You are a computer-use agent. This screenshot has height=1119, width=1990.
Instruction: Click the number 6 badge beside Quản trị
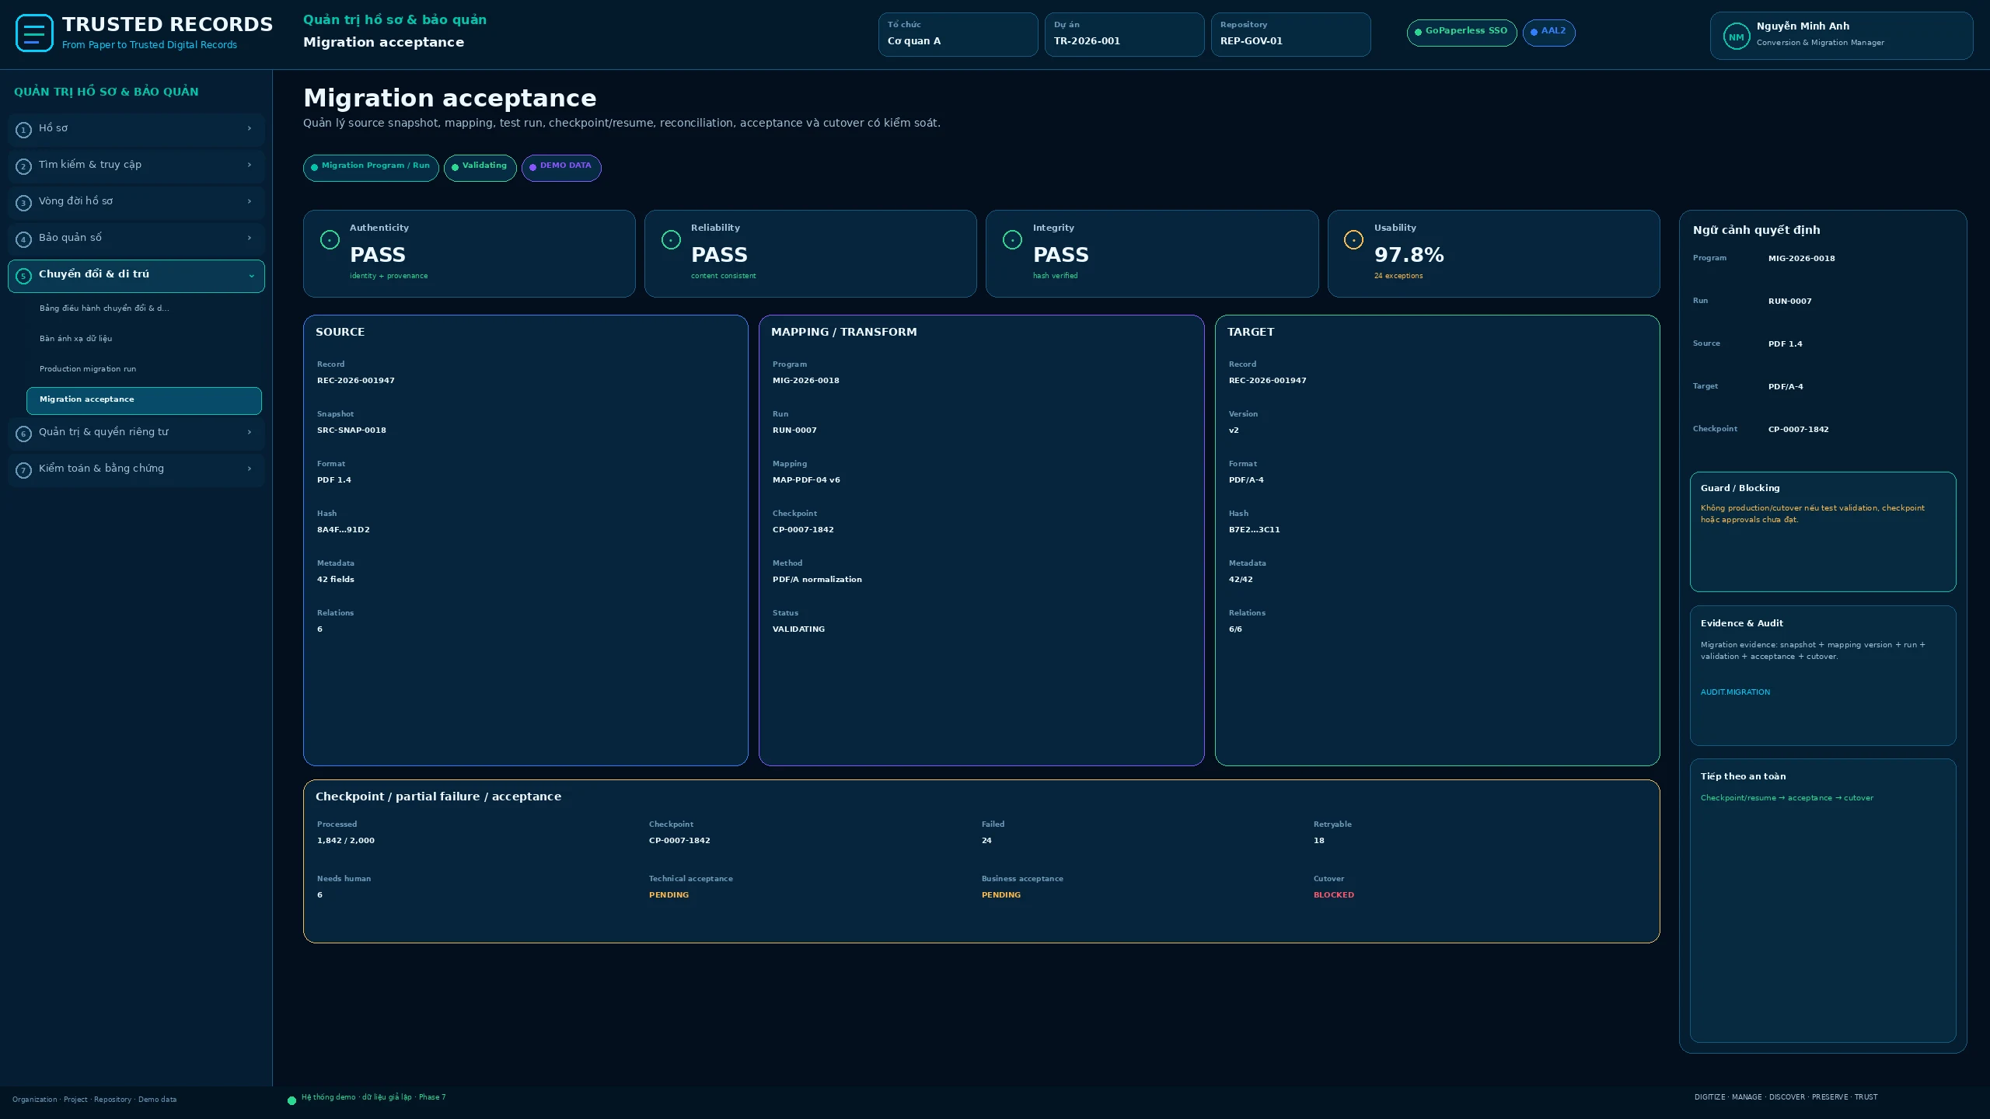click(x=23, y=434)
